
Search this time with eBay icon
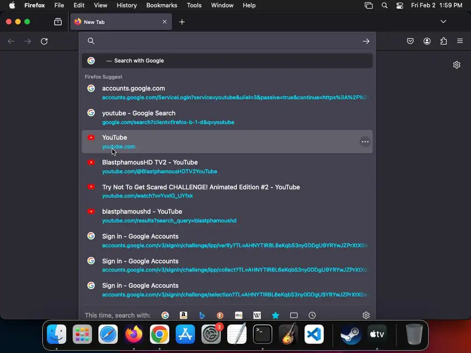(239, 315)
